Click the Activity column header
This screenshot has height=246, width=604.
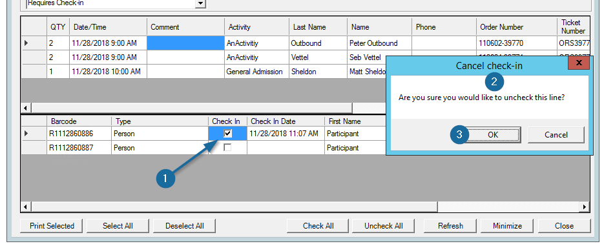tap(257, 27)
